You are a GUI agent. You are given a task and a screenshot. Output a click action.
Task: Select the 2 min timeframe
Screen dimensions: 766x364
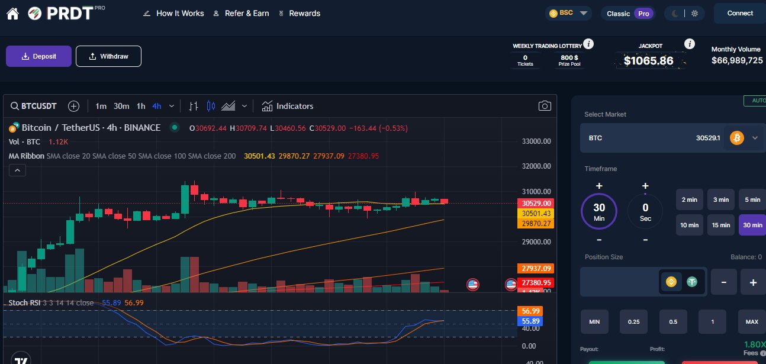point(690,199)
